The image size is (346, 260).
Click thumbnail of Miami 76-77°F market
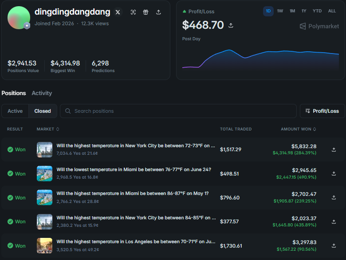coord(44,173)
